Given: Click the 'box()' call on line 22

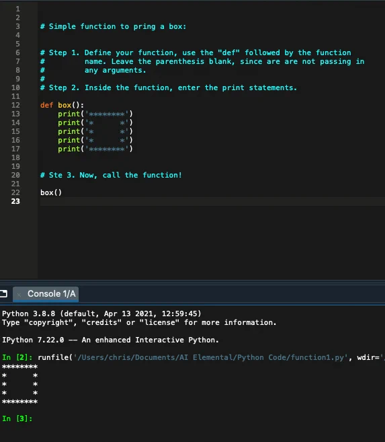Looking at the screenshot, I should [x=50, y=192].
